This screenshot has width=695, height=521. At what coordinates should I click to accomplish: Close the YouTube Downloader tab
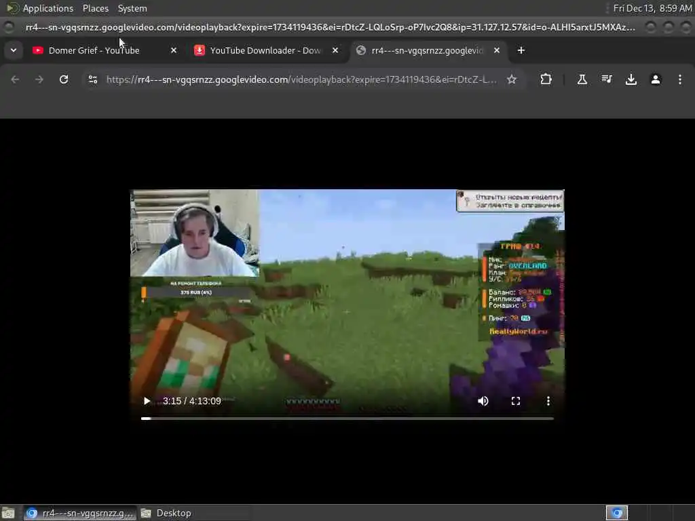coord(335,50)
